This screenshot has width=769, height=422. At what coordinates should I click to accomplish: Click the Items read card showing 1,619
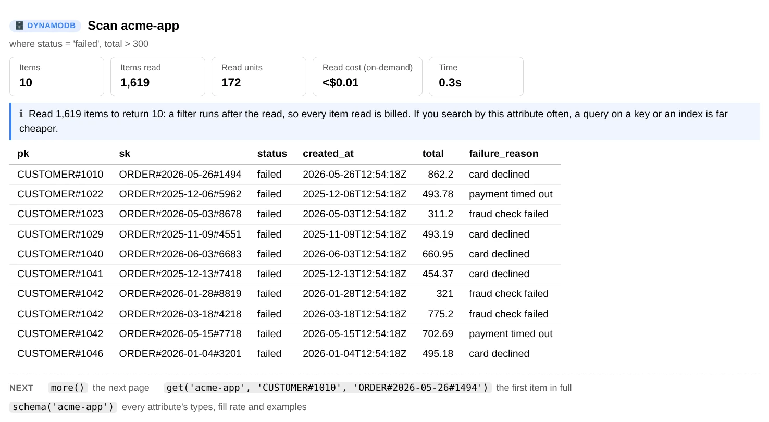pos(158,77)
